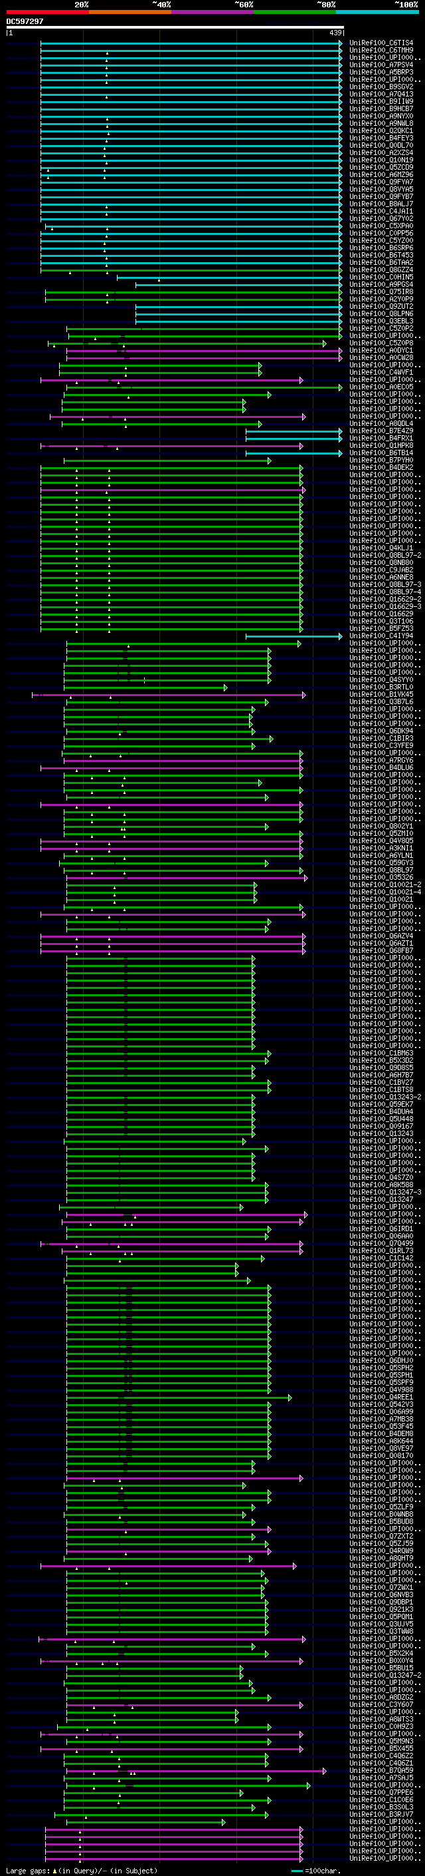The height and width of the screenshot is (1876, 425).
Task: Open the UniRef100_C4WVF1 hit label
Action: (381, 372)
